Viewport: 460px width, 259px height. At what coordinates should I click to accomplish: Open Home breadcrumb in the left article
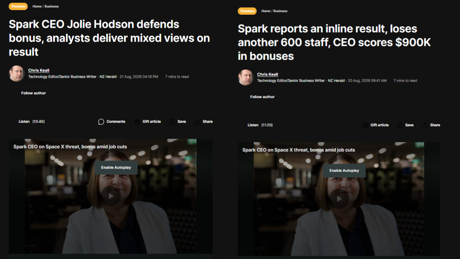pos(37,7)
